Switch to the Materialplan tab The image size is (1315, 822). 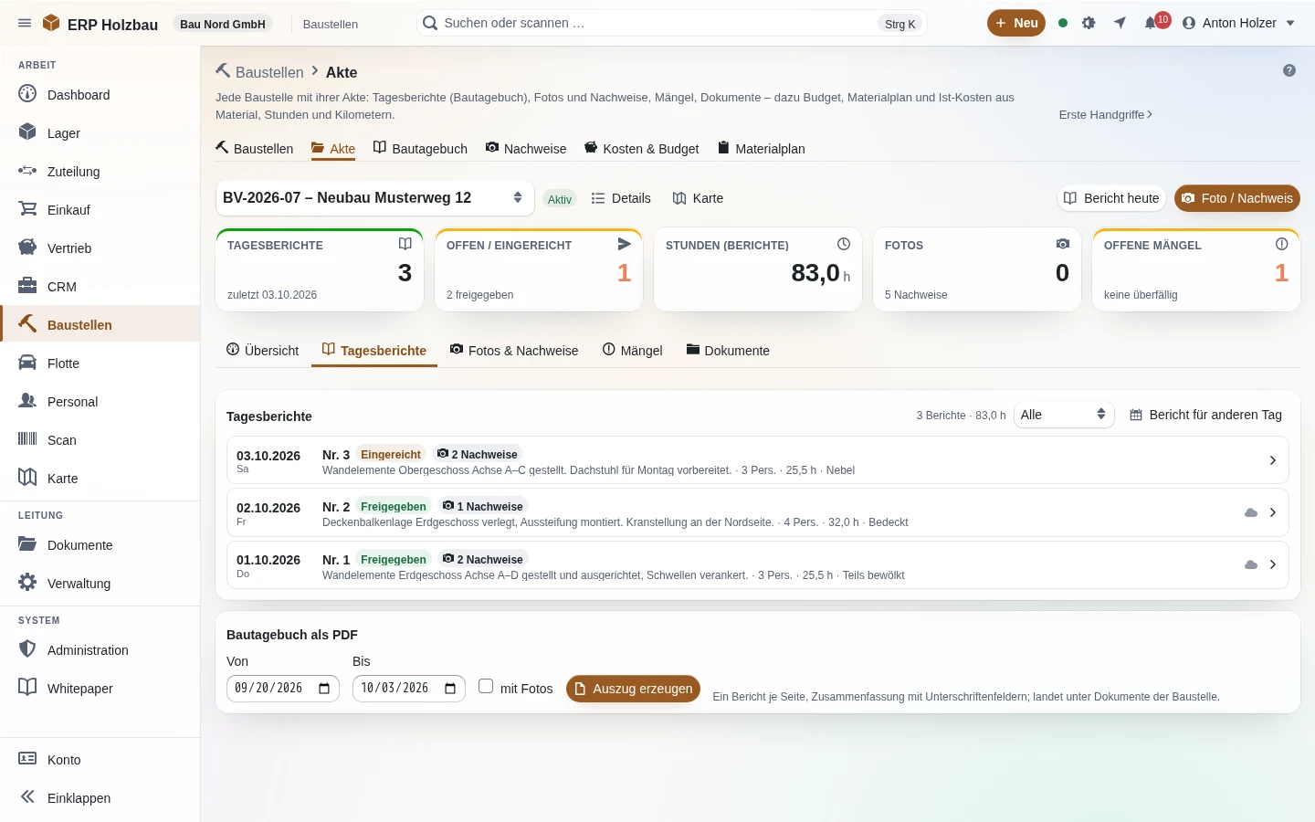(761, 149)
